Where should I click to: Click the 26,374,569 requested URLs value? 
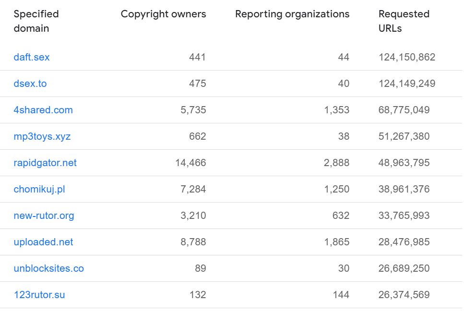(404, 295)
